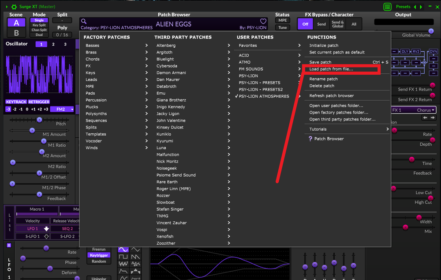Select the noise LFO shape
Image resolution: width=441 pixels, height=280 pixels.
[123, 264]
